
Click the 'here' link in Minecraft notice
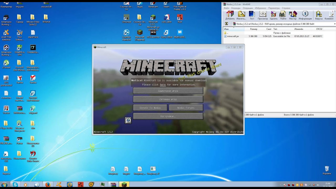(163, 85)
